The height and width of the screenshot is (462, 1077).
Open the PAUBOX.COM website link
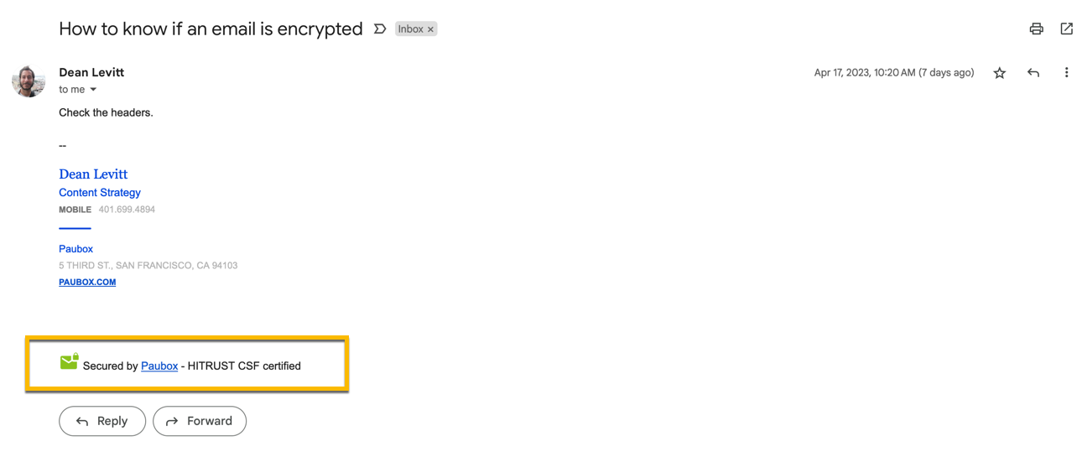tap(87, 283)
